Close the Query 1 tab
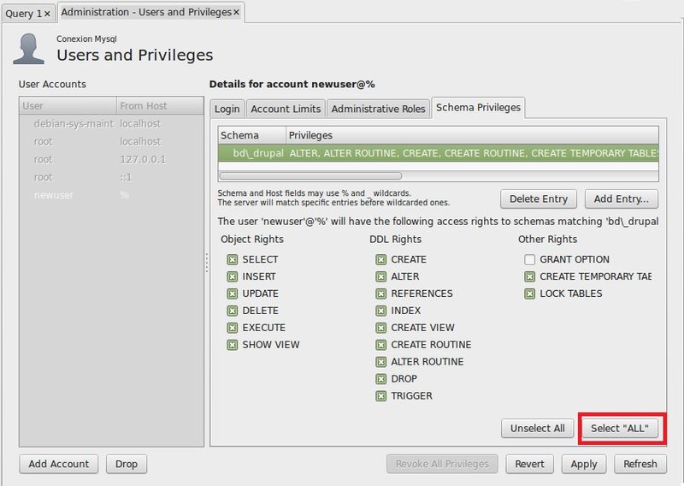Image resolution: width=684 pixels, height=486 pixels. click(x=47, y=14)
